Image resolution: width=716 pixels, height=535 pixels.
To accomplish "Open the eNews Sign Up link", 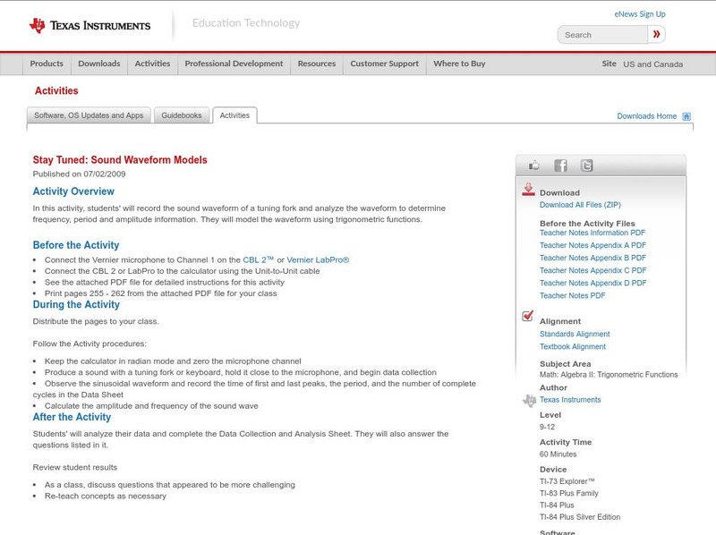I will tap(640, 14).
